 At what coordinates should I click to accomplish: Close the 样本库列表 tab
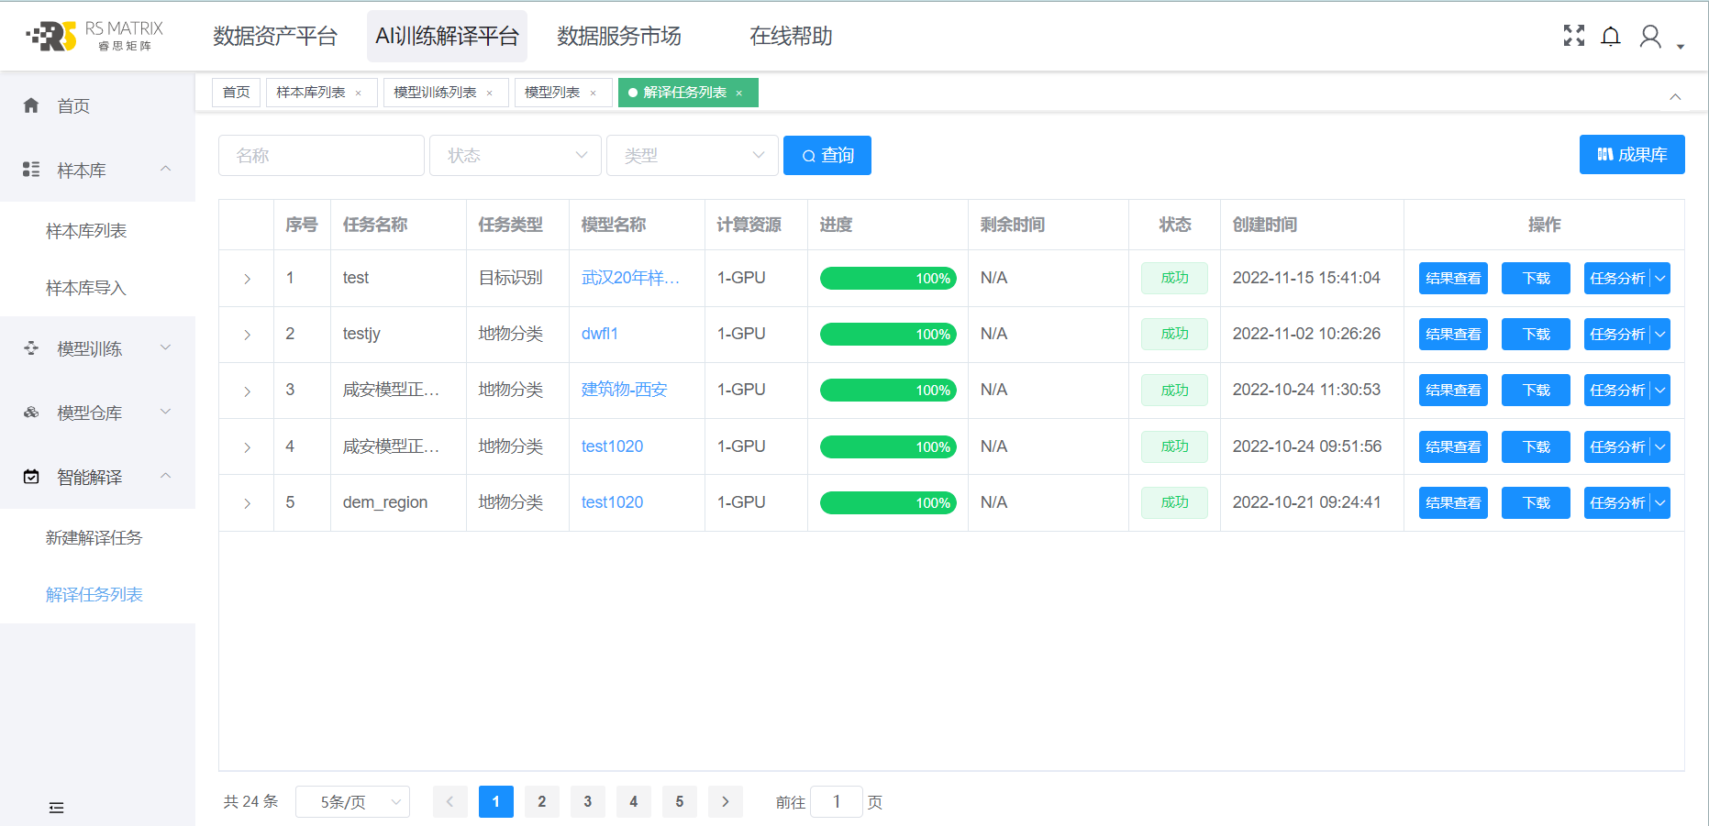coord(359,93)
